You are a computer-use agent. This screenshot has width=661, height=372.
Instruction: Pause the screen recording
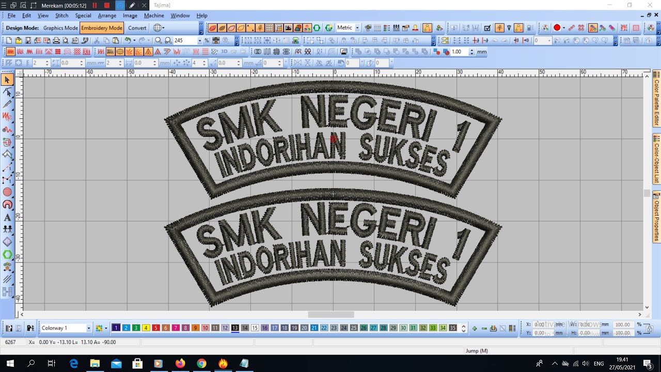coord(95,5)
